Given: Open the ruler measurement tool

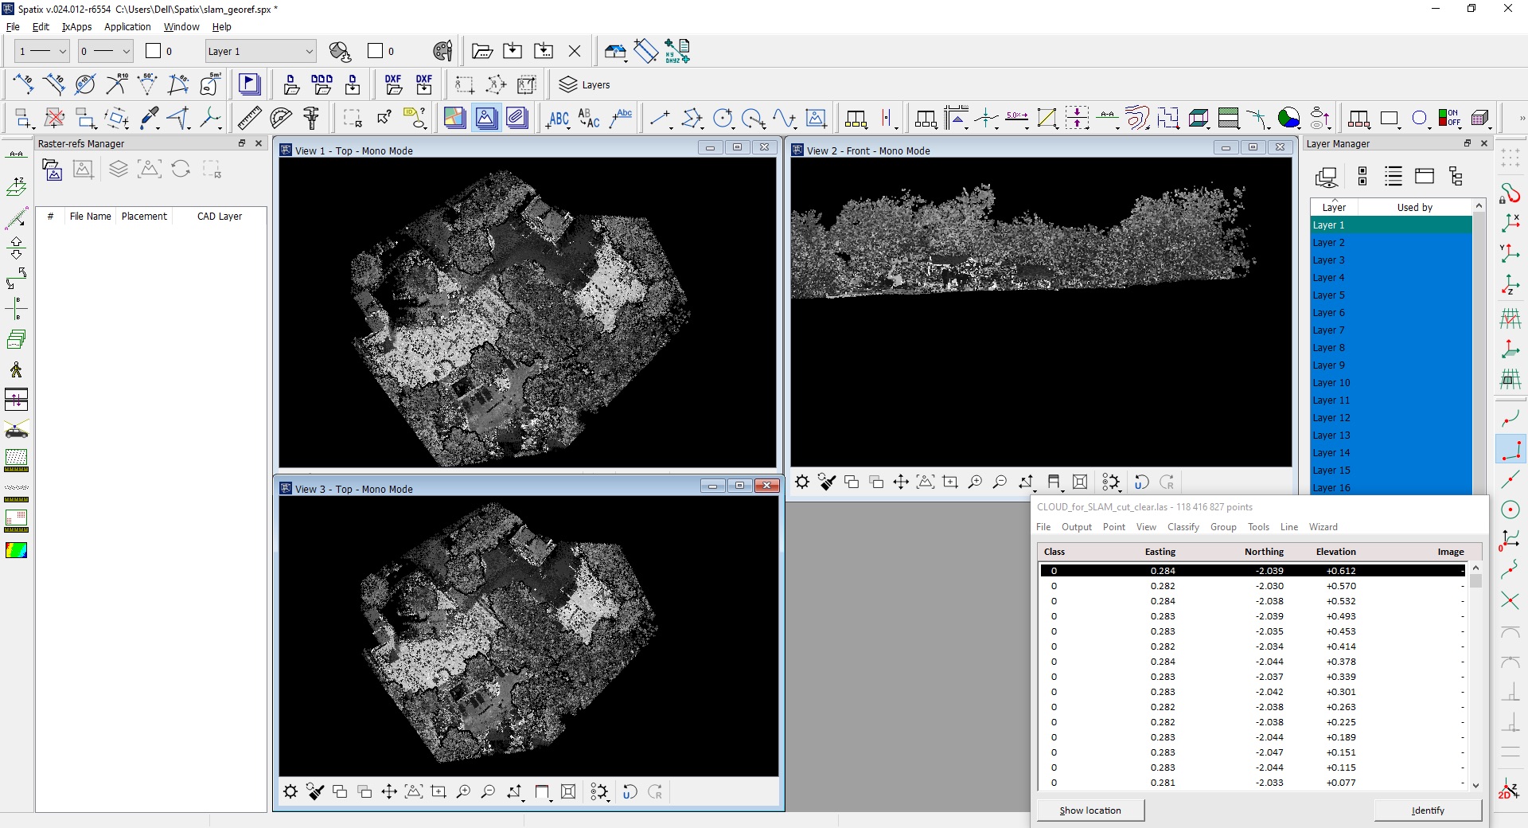Looking at the screenshot, I should [248, 118].
